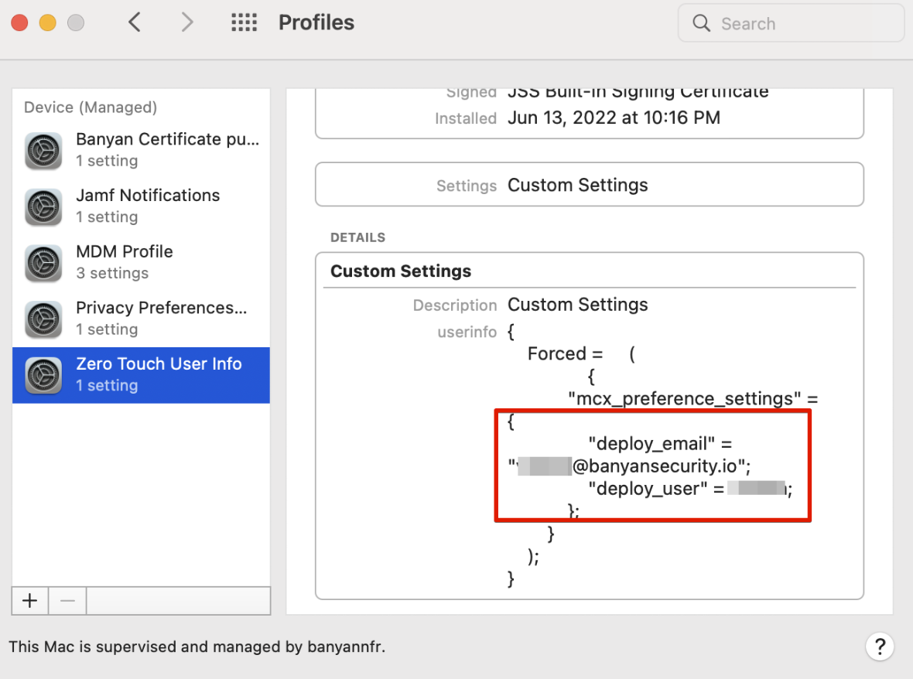Click the 'Settings' field label
The image size is (913, 679).
pyautogui.click(x=467, y=186)
